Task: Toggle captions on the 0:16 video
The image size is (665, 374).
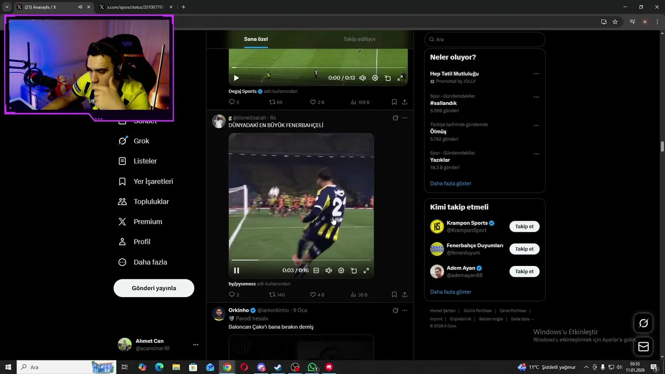Action: (x=316, y=270)
